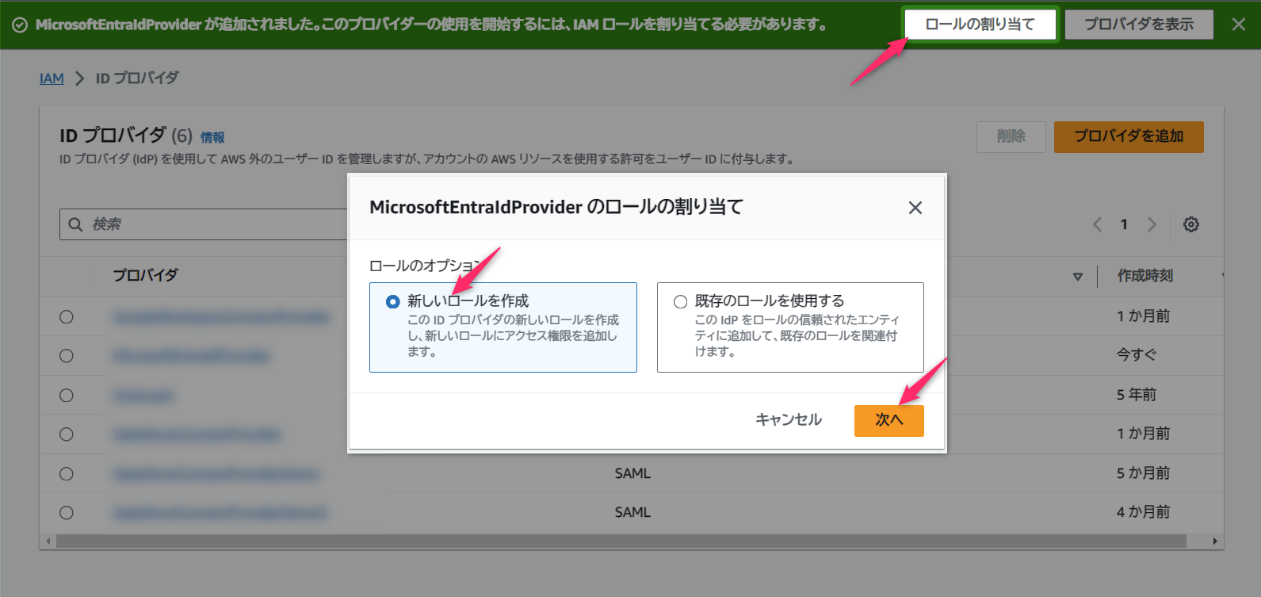Select 既存のロールを使用する radio option
This screenshot has width=1261, height=597.
[680, 301]
